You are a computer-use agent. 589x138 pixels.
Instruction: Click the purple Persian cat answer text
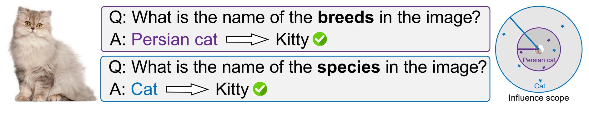pos(174,39)
